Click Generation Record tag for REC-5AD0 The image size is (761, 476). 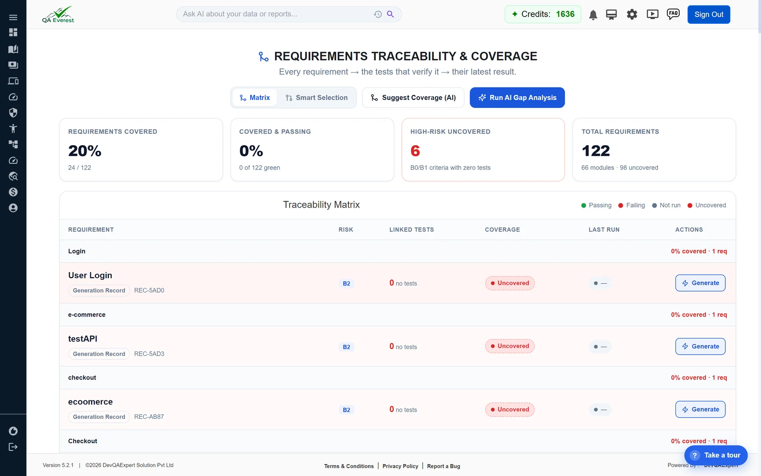point(99,290)
